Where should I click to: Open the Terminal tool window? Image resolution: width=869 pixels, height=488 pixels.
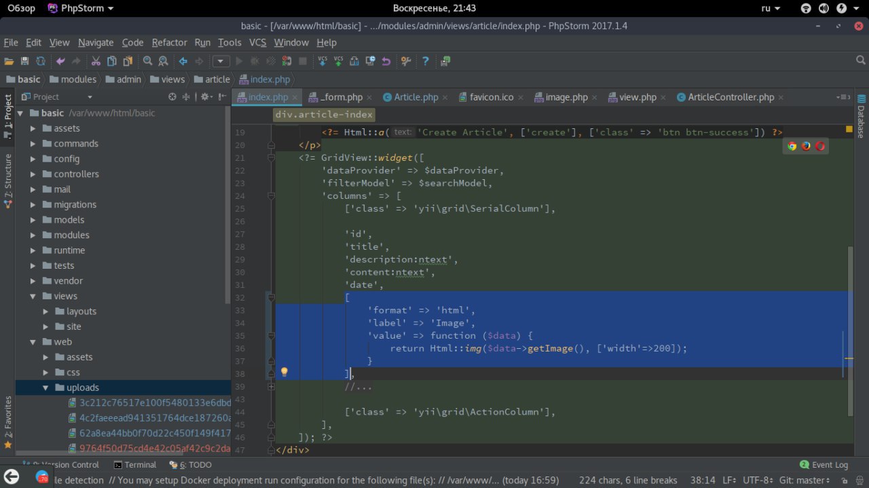pos(135,465)
